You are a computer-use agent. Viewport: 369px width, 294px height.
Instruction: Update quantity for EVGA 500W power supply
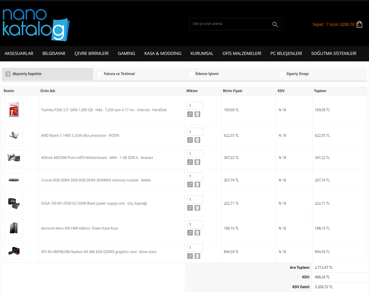190,208
